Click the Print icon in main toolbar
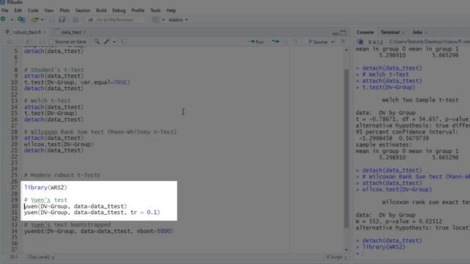The width and height of the screenshot is (470, 264). (x=76, y=20)
